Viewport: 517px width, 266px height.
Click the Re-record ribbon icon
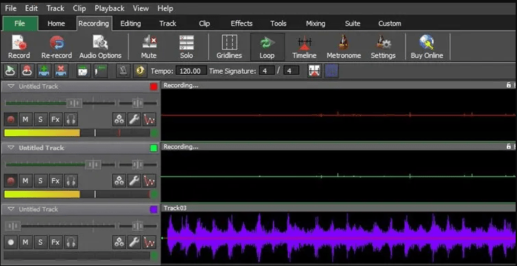pos(56,46)
